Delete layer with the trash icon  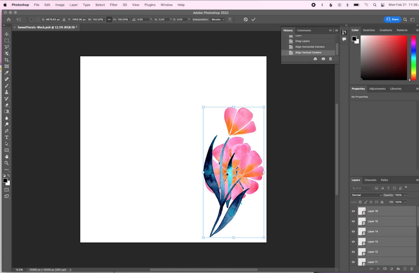(x=412, y=269)
